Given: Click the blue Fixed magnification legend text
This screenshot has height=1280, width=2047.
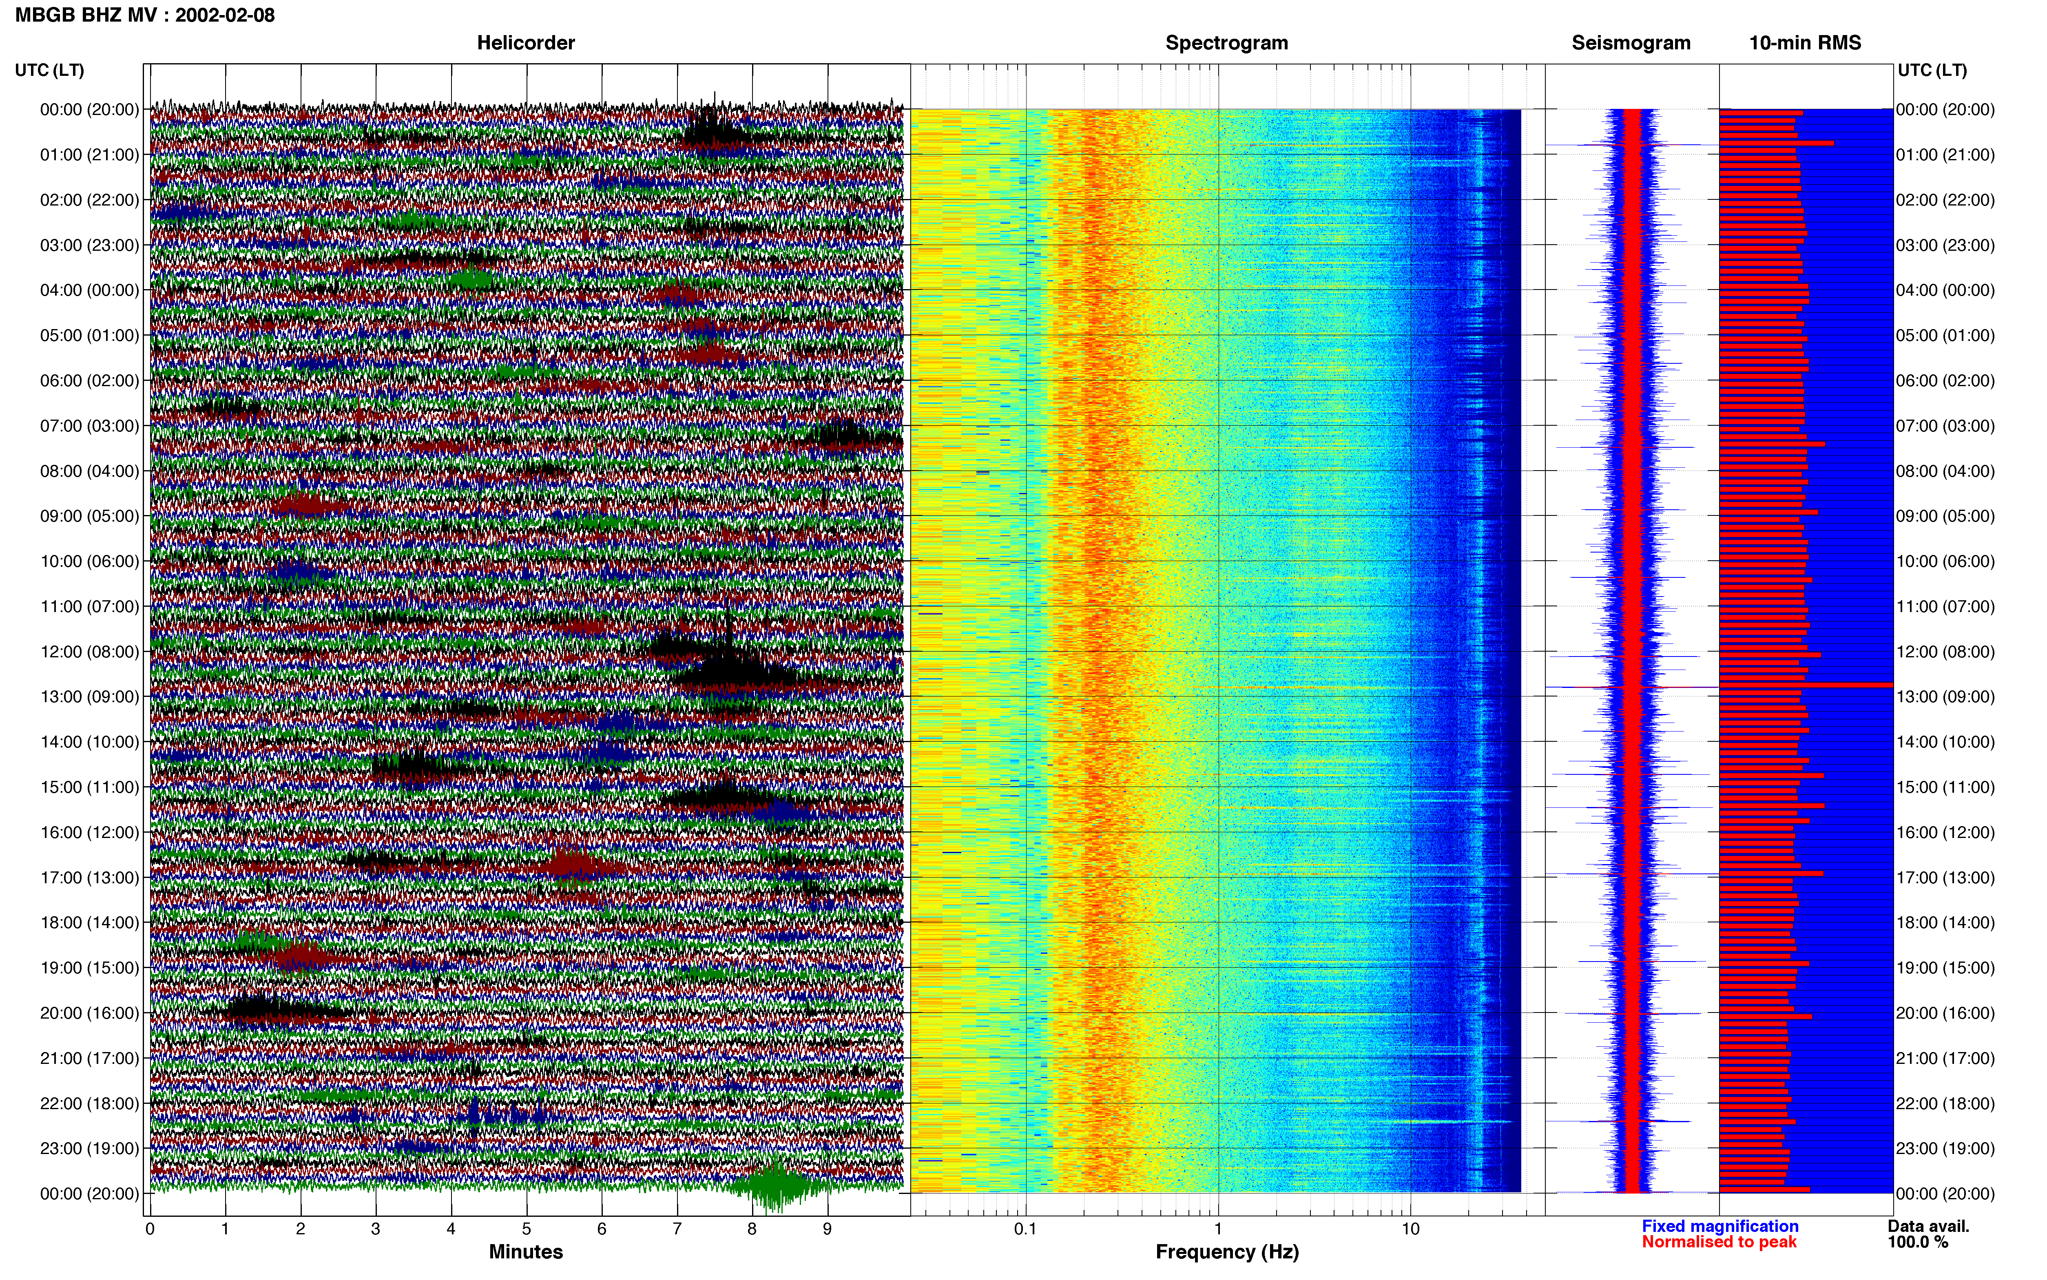Looking at the screenshot, I should click(1719, 1226).
